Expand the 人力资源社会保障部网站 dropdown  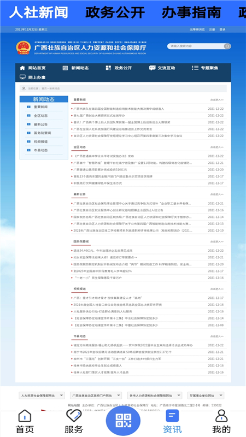[42, 395]
